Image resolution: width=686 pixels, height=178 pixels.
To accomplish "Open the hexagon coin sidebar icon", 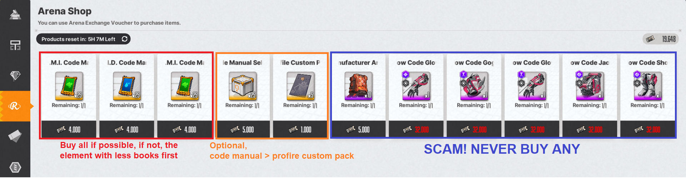I will point(15,167).
